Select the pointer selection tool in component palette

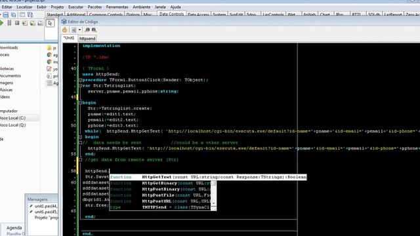[x=50, y=24]
